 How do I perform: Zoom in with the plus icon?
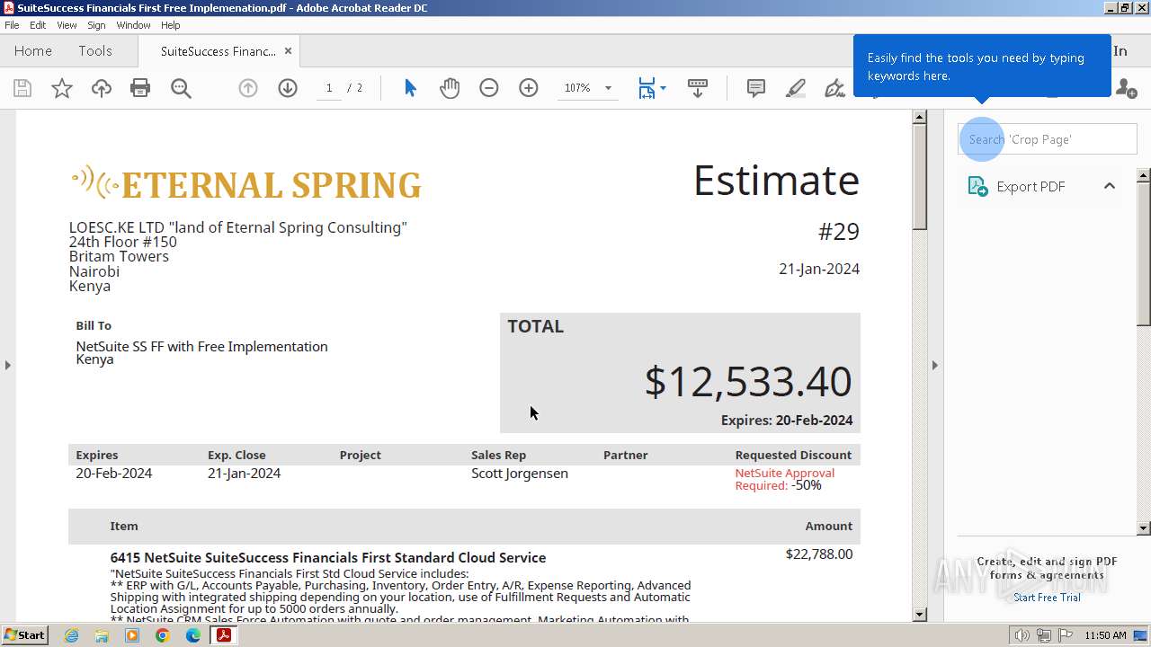click(x=529, y=88)
